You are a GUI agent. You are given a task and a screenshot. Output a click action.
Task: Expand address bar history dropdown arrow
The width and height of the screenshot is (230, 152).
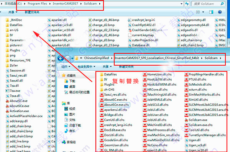[182, 4]
